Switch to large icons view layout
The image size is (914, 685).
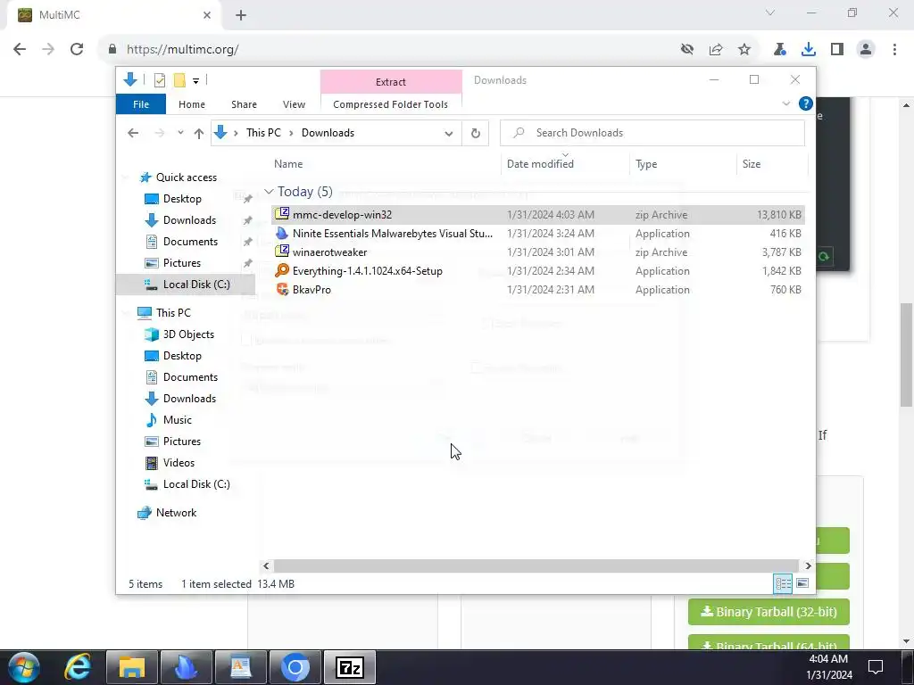click(802, 583)
